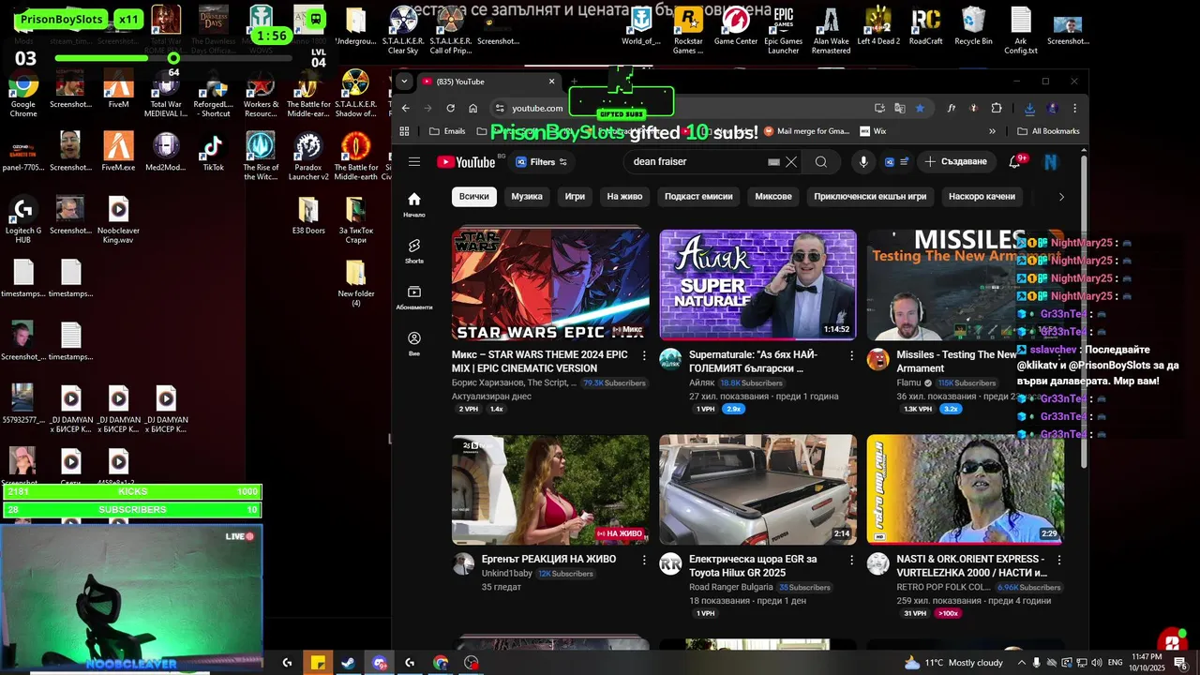Image resolution: width=1200 pixels, height=675 pixels.
Task: Show more filter chips with right arrow
Action: [x=1061, y=197]
